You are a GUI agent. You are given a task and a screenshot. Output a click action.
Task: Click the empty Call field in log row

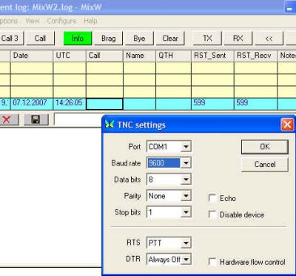[x=104, y=104]
